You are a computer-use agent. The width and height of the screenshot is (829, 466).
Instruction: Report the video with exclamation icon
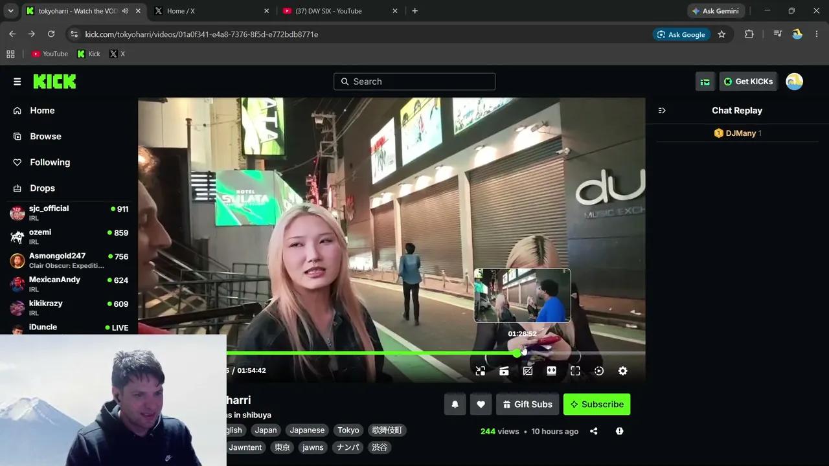[x=619, y=431]
